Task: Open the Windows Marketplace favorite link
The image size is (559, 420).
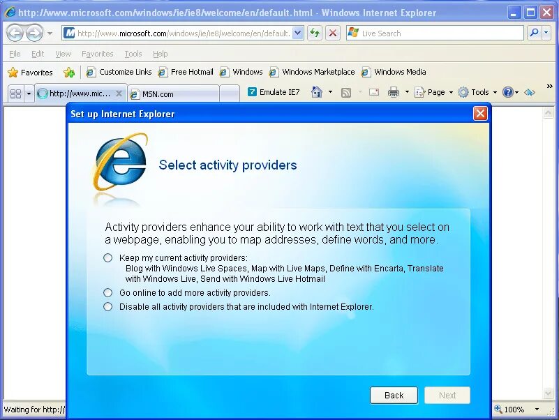Action: [312, 72]
